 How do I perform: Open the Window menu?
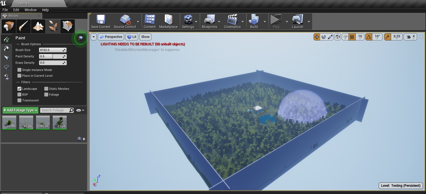tap(30, 10)
